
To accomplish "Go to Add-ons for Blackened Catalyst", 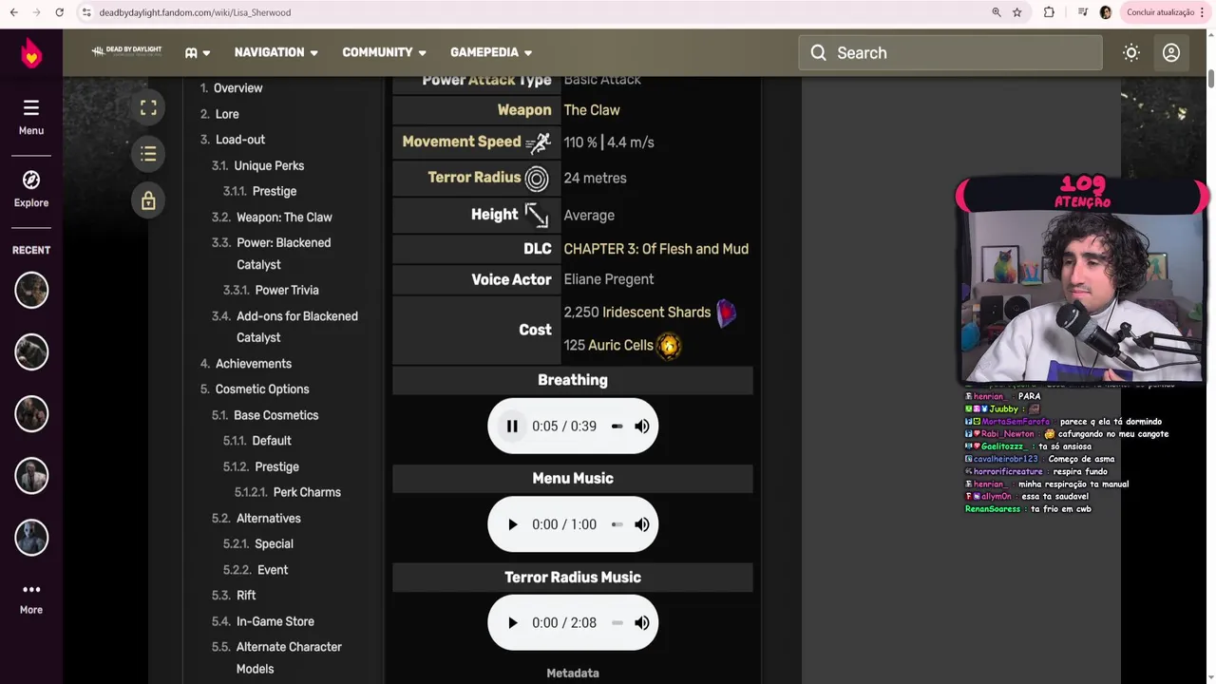I will (x=296, y=327).
